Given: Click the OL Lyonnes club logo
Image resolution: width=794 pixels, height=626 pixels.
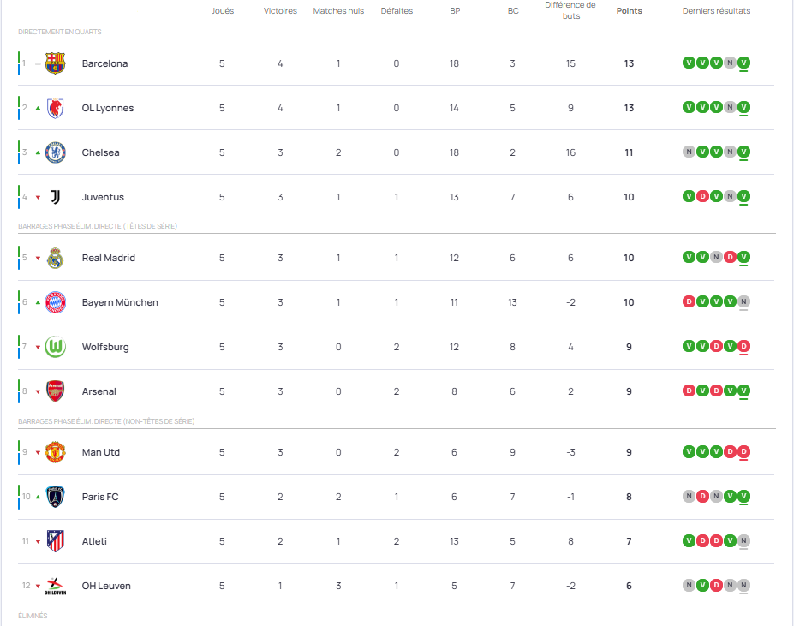Looking at the screenshot, I should coord(55,108).
